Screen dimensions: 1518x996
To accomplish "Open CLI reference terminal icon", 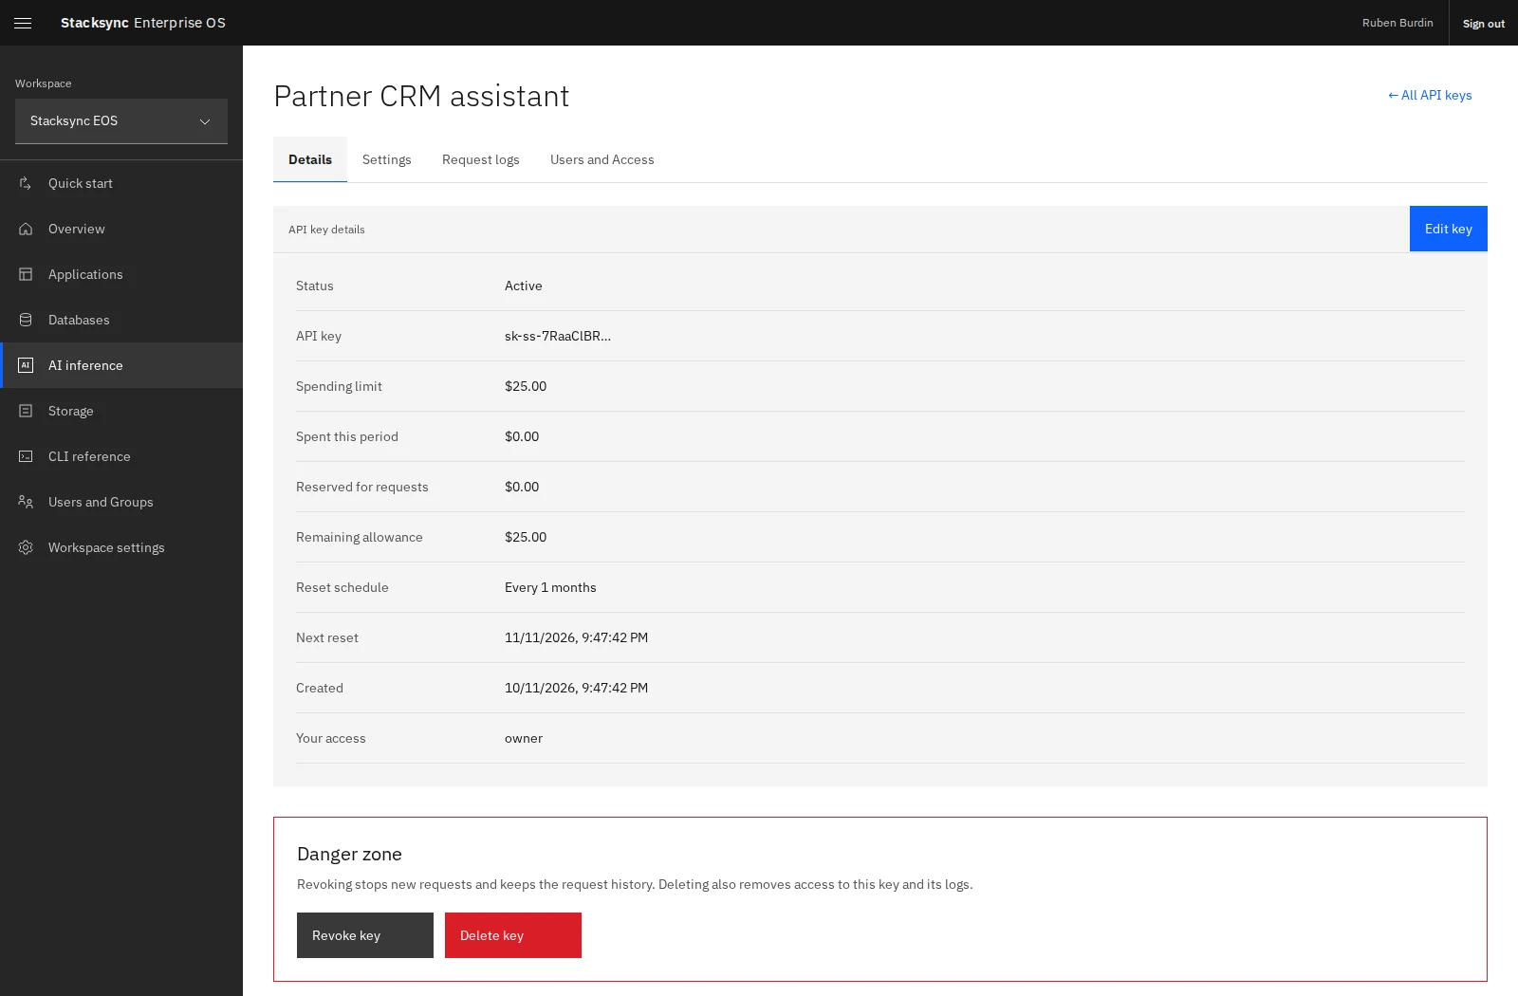I will click(x=26, y=456).
